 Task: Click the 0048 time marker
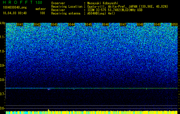tap(140, 25)
